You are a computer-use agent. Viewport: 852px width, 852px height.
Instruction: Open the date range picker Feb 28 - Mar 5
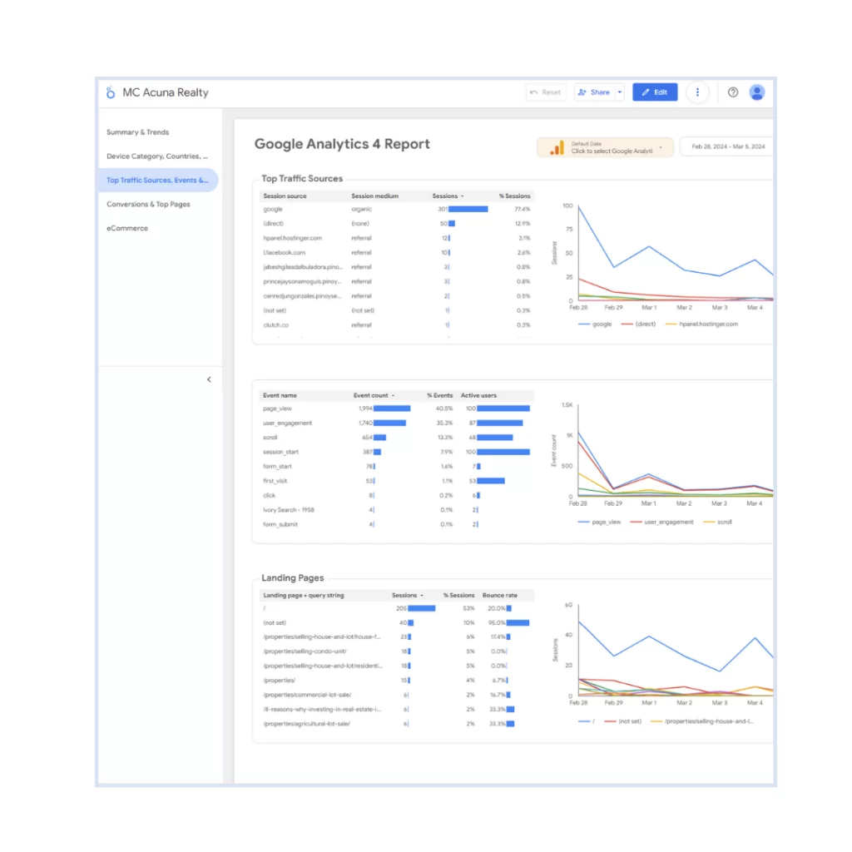click(x=727, y=146)
